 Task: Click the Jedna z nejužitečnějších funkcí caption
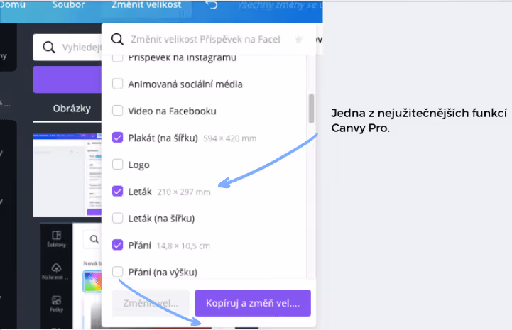pyautogui.click(x=419, y=121)
